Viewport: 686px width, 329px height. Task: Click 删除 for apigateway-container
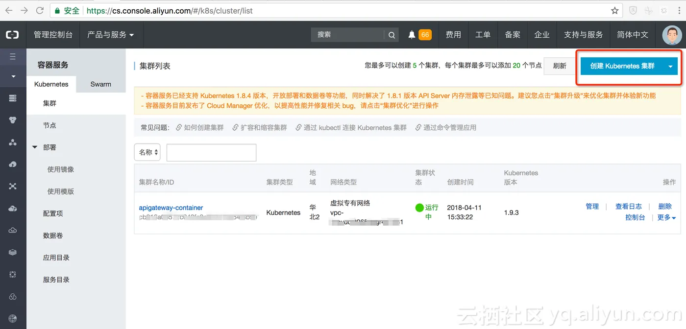pos(665,207)
